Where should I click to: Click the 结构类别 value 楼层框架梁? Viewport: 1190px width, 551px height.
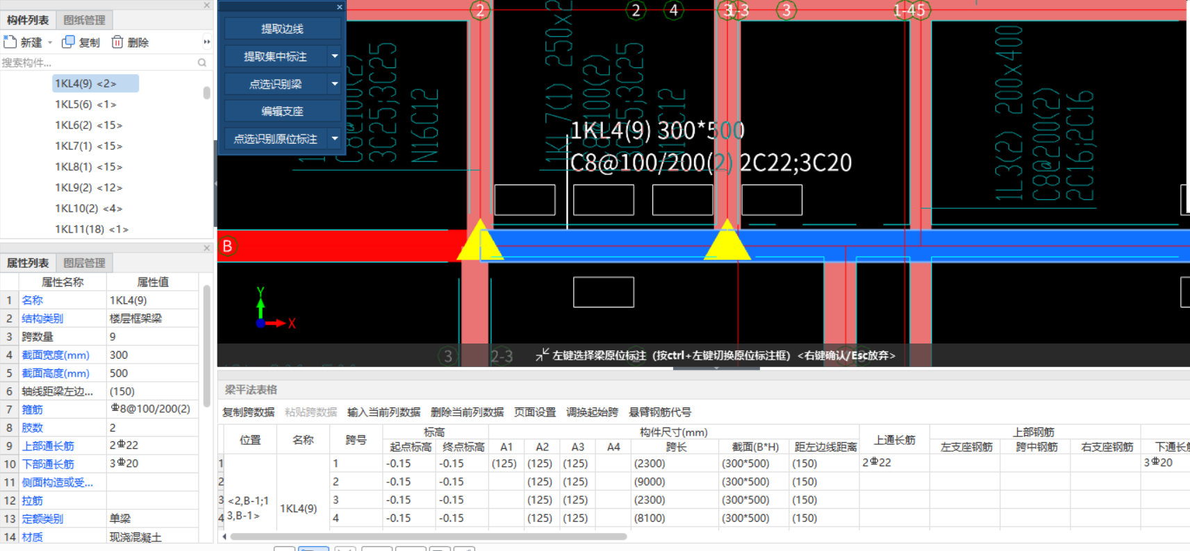pos(153,319)
